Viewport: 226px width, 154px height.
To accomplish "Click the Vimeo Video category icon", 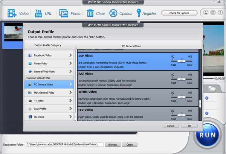I will coord(30,63).
